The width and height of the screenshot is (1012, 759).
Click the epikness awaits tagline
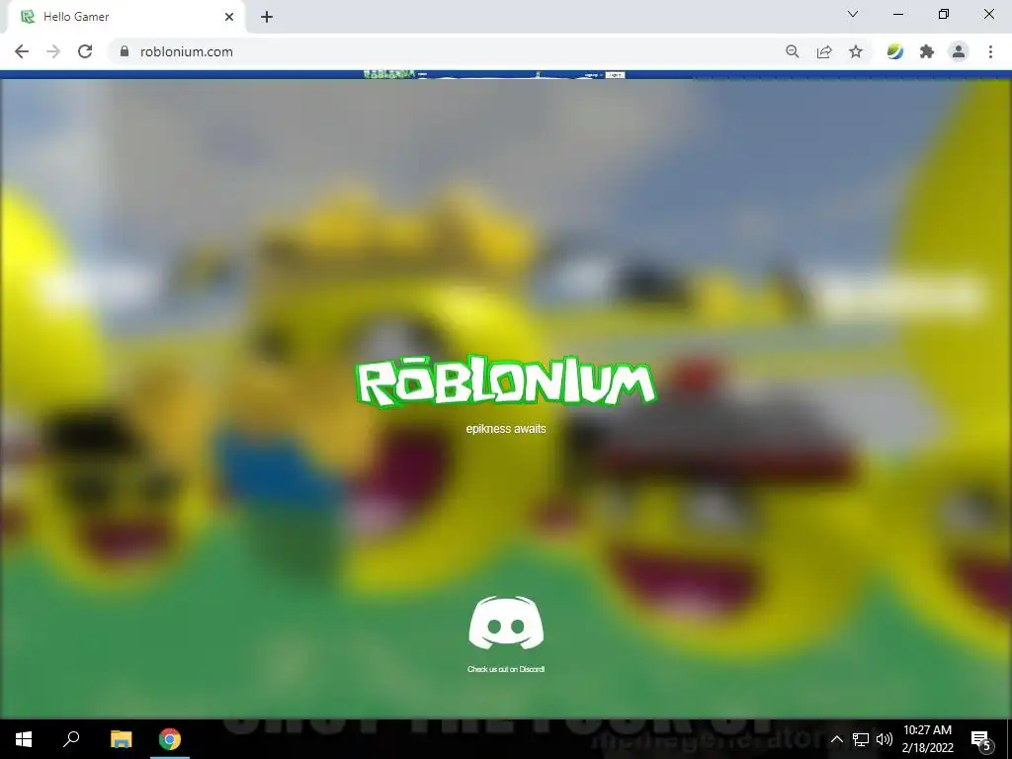[506, 429]
